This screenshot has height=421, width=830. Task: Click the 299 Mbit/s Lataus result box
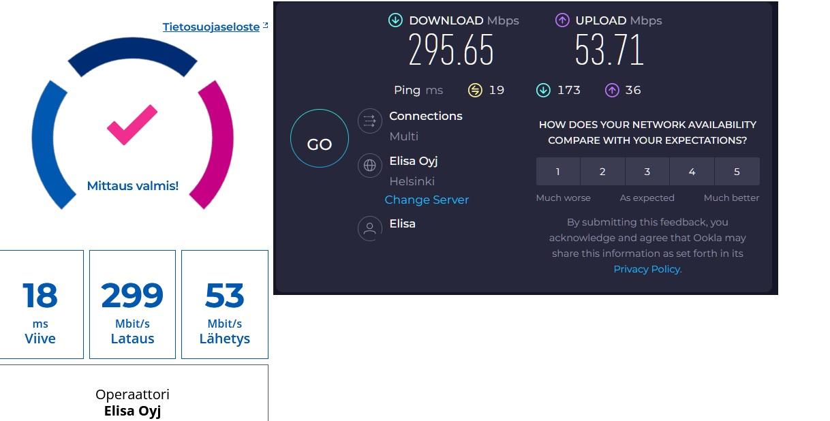(x=132, y=305)
